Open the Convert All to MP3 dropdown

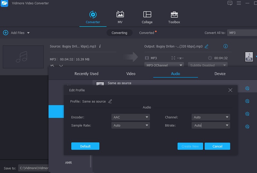(x=242, y=33)
